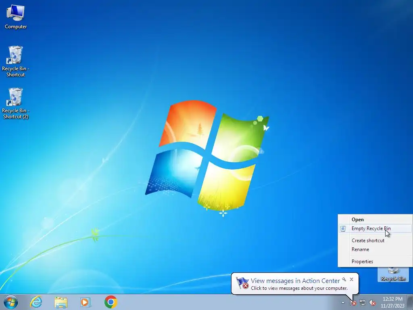The image size is (413, 310).
Task: Select the Computer desktop icon
Action: (x=16, y=17)
